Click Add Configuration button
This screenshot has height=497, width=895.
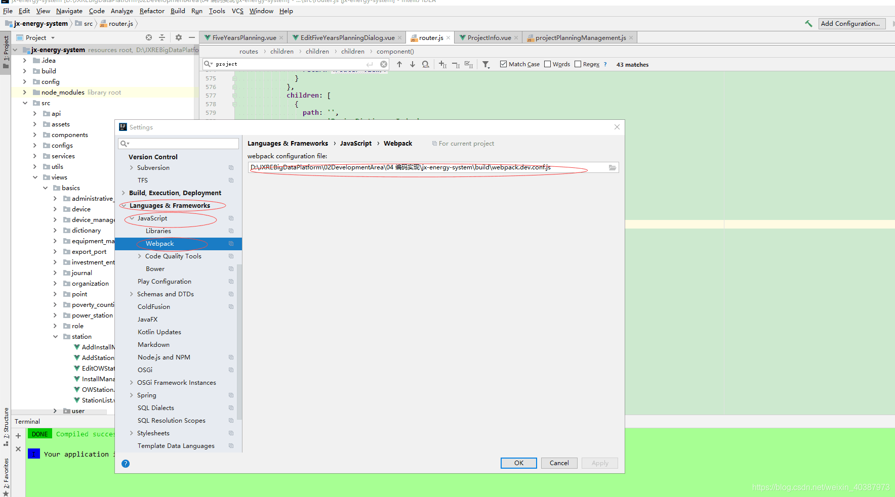point(852,24)
